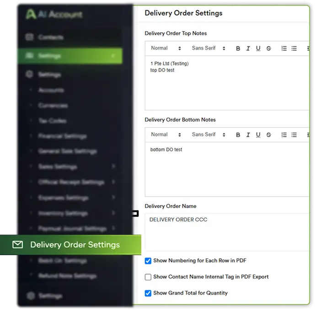Expand Inventory Settings submenu arrow
Viewport: 315px width, 310px height.
(x=113, y=213)
